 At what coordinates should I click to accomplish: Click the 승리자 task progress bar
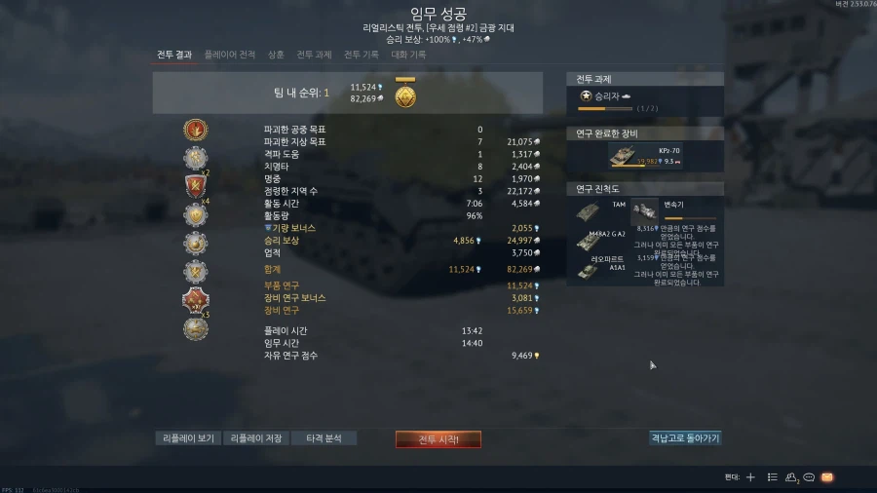click(605, 108)
